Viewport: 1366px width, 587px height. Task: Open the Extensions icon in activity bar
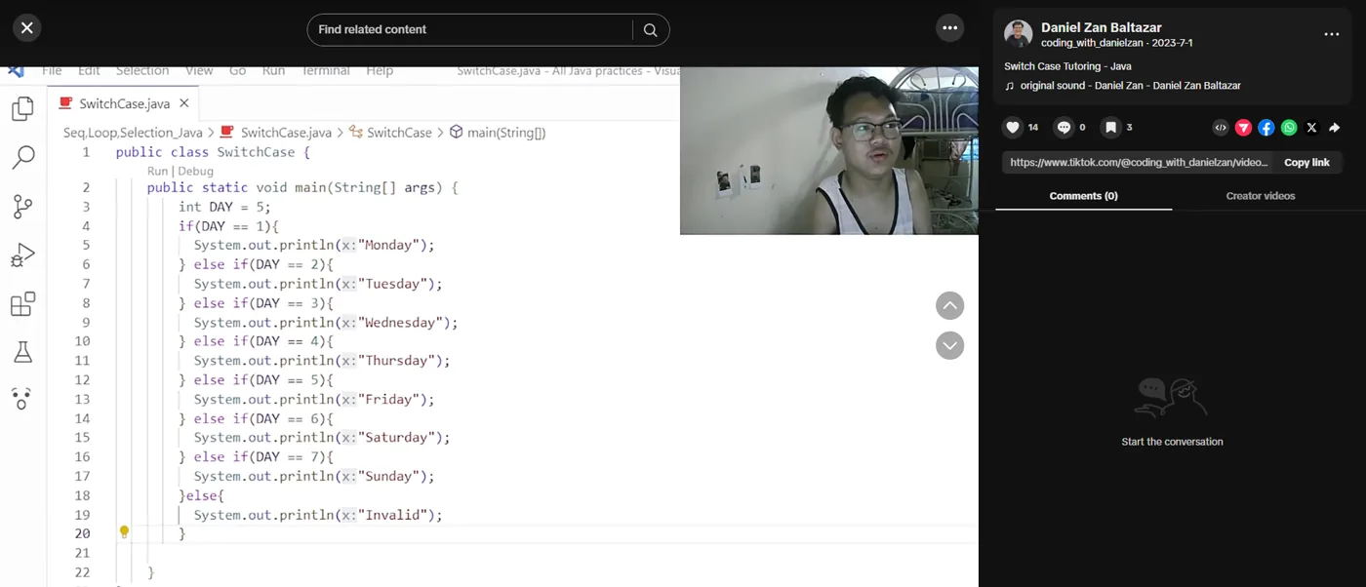coord(22,304)
